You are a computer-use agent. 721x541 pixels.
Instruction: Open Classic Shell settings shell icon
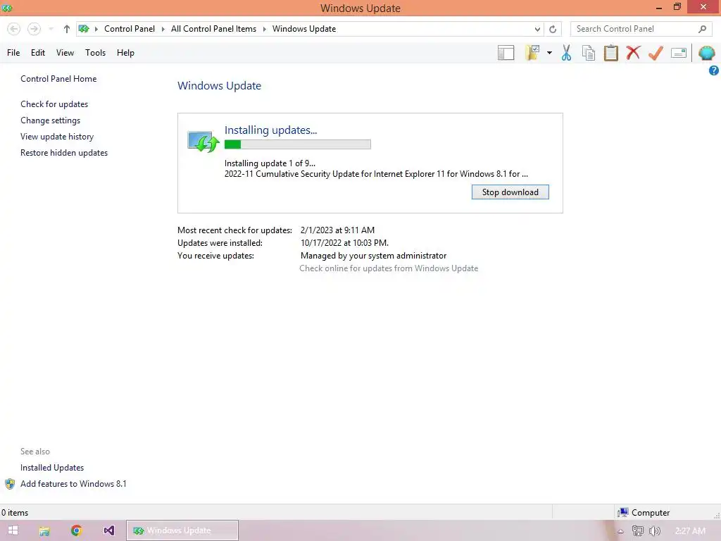click(x=706, y=53)
